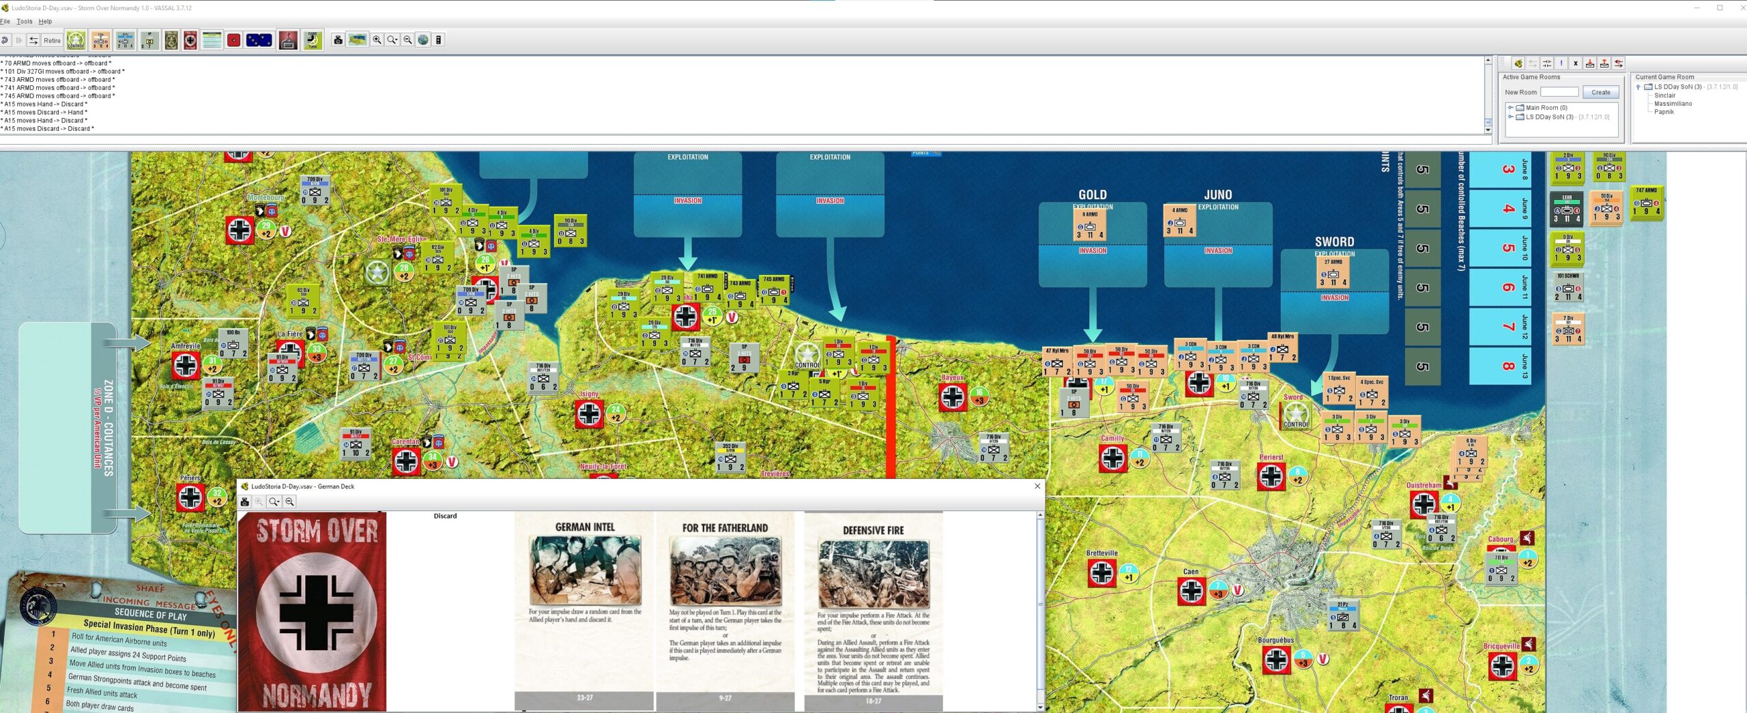Click the 747 ARMD counter beside turn track
1747x713 pixels.
coord(1647,202)
